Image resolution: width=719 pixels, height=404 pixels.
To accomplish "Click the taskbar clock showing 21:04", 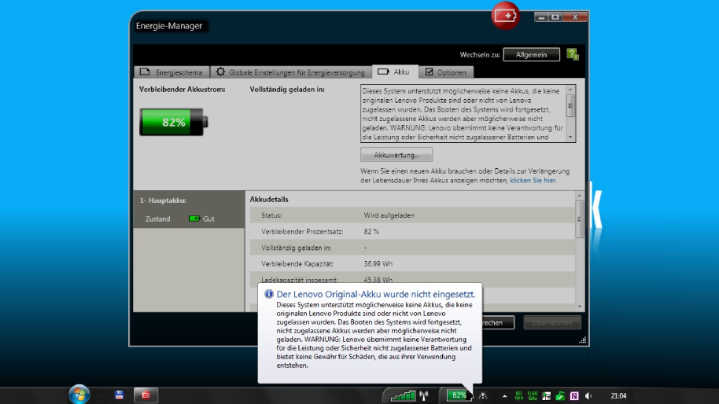I will pyautogui.click(x=618, y=396).
